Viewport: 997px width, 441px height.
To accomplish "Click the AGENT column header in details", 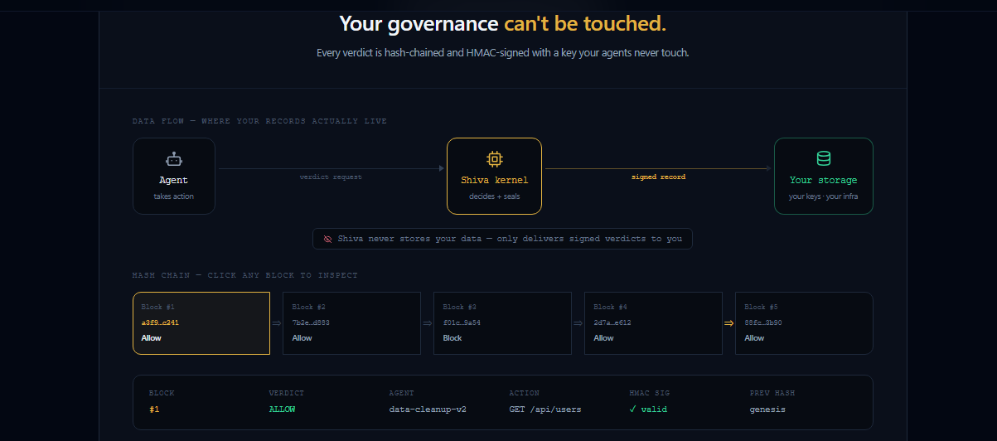I will [401, 393].
